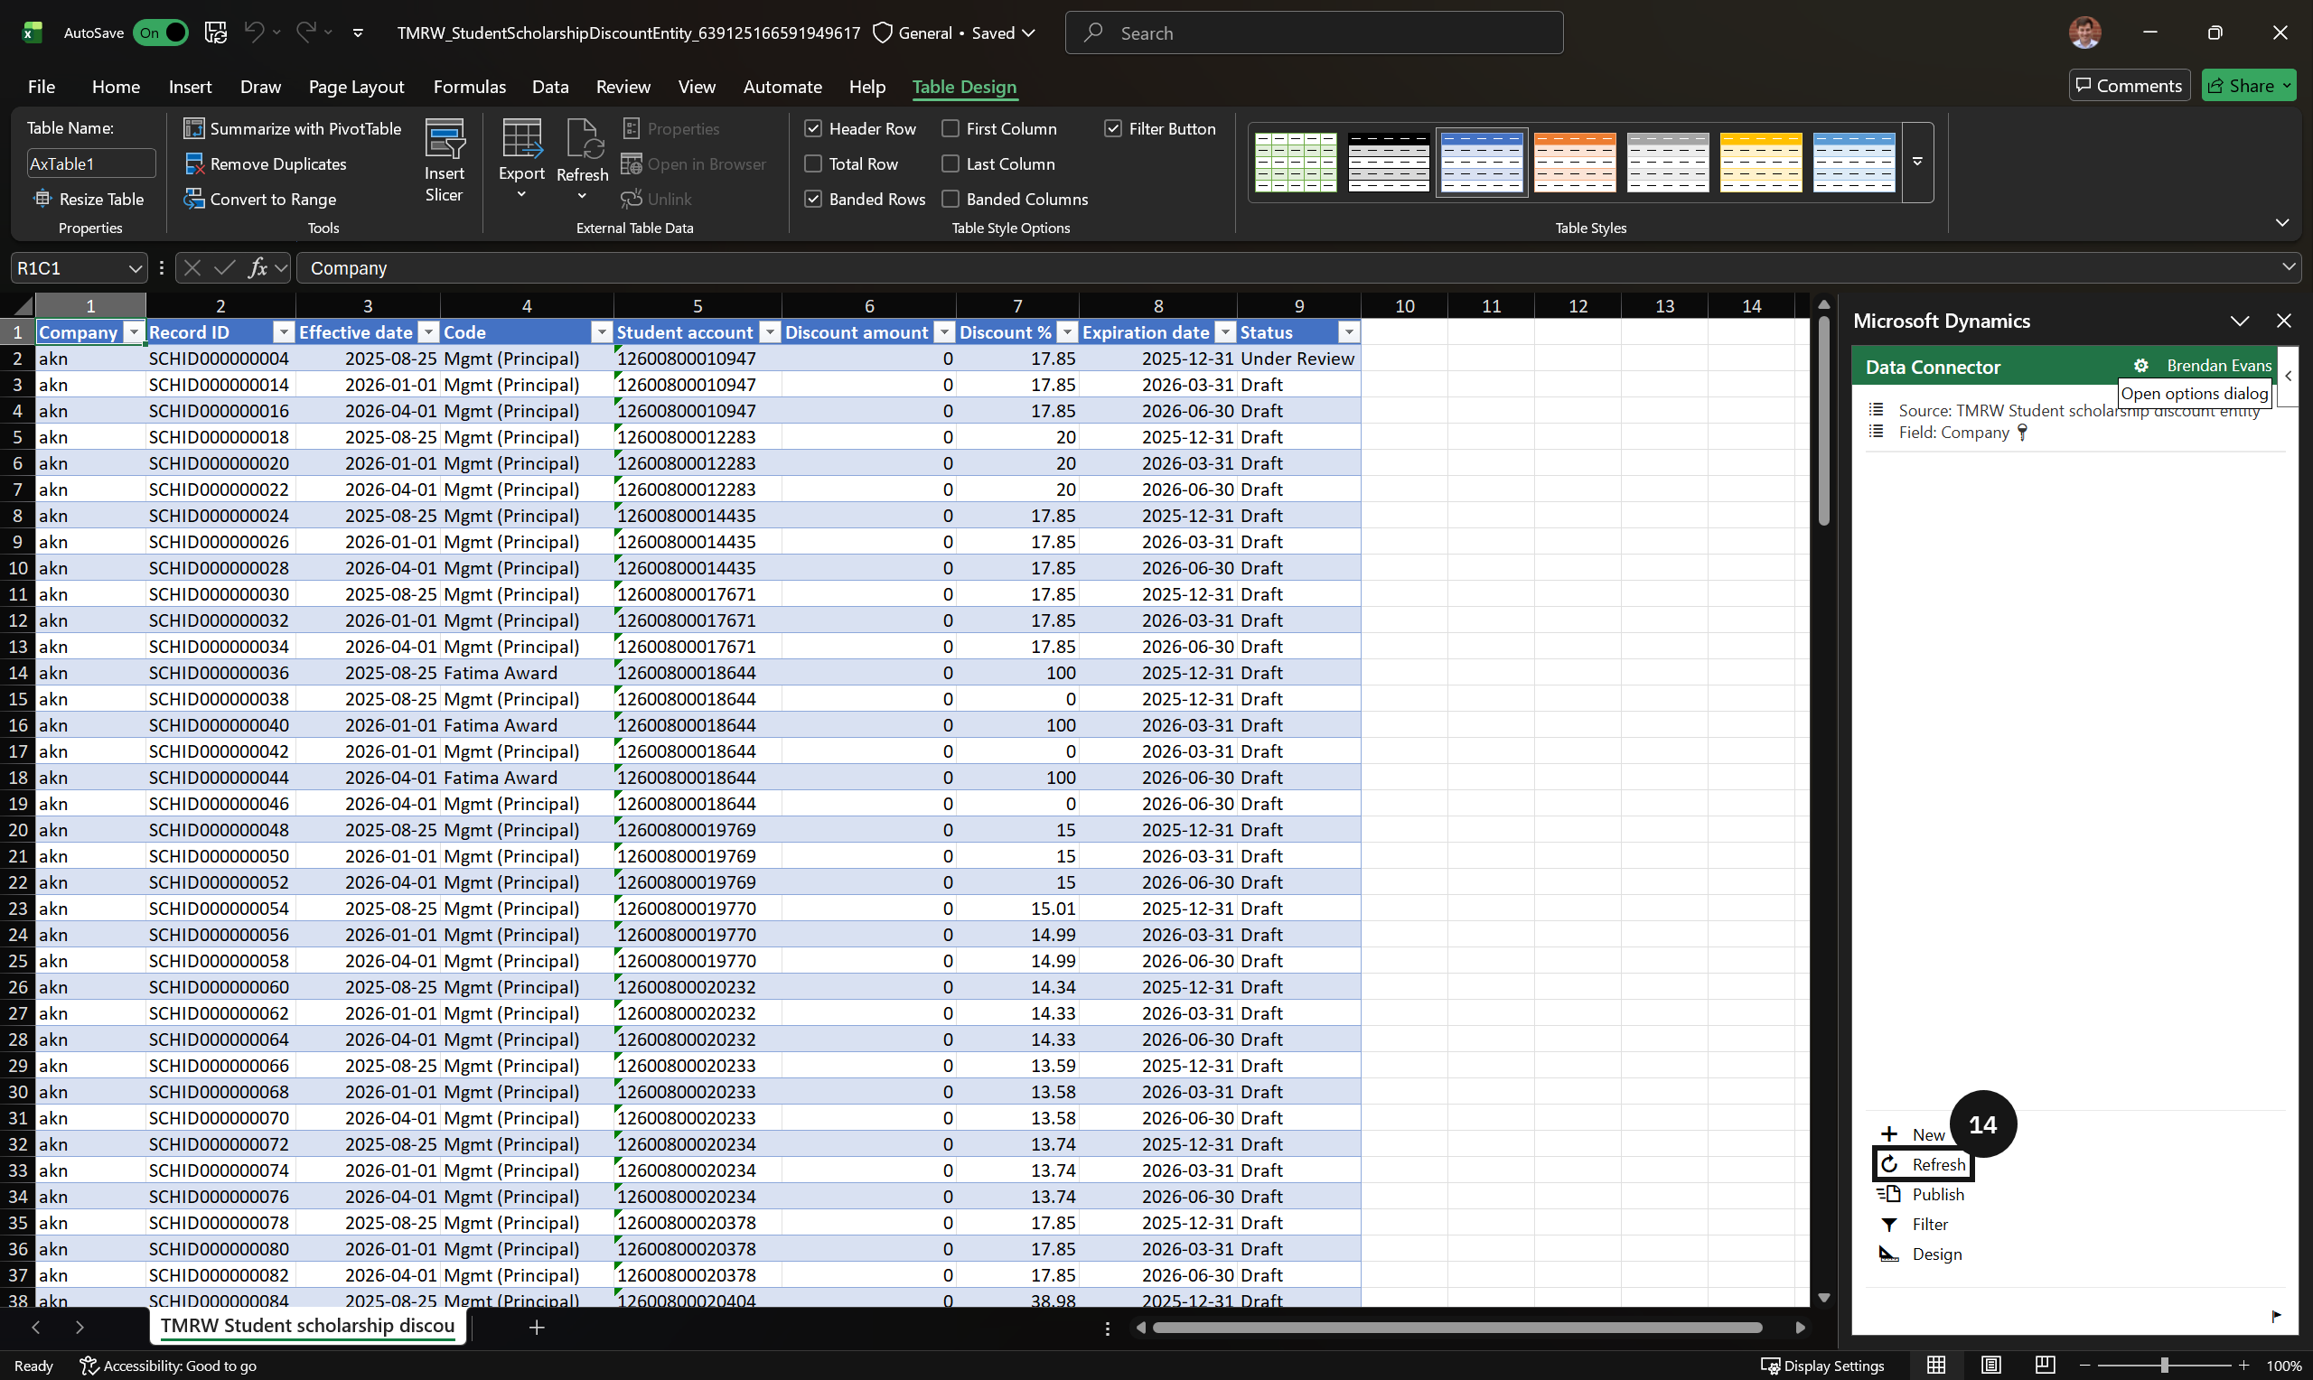
Task: Switch to the Home tab
Action: click(116, 87)
